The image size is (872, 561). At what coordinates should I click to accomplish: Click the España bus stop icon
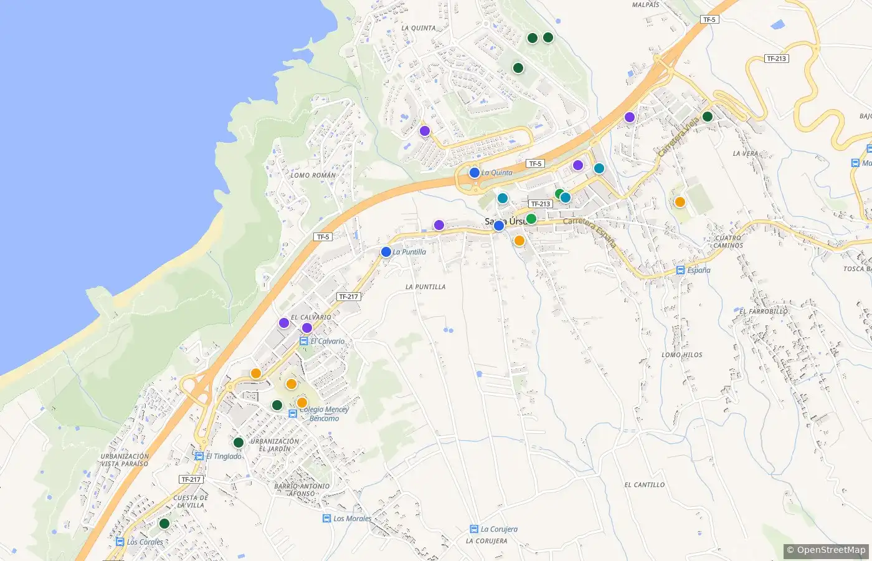click(x=681, y=271)
